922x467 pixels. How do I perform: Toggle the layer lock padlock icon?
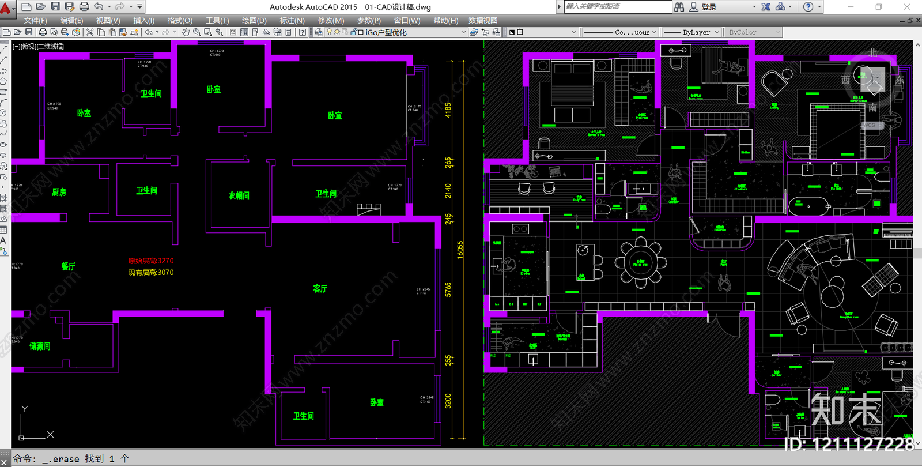[x=353, y=32]
